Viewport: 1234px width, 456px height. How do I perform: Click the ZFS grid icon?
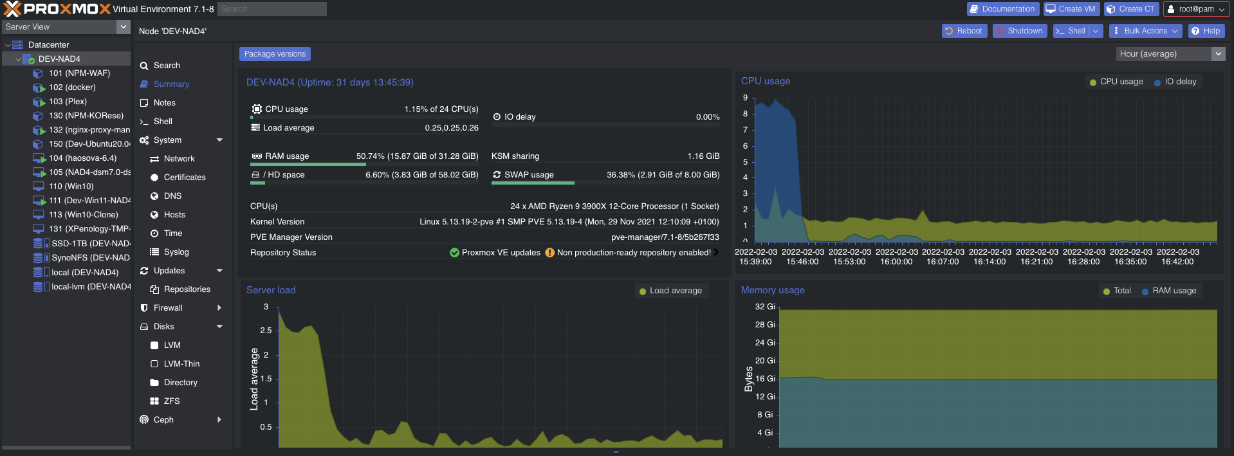pos(154,401)
